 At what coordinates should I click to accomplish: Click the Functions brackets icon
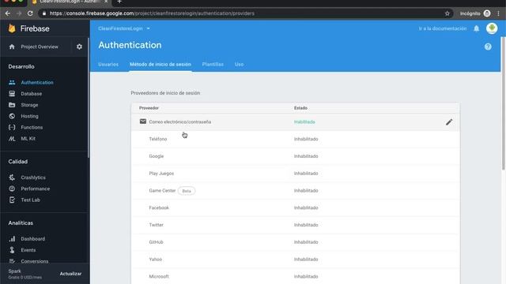[x=12, y=128]
